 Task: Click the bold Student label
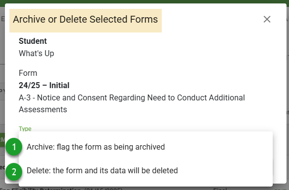[33, 41]
